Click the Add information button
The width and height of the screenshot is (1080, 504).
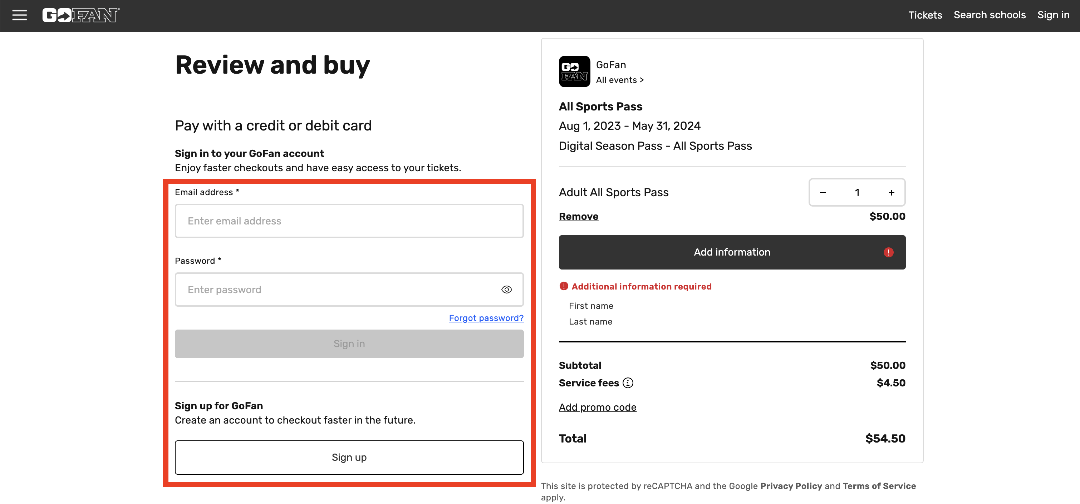(x=732, y=252)
